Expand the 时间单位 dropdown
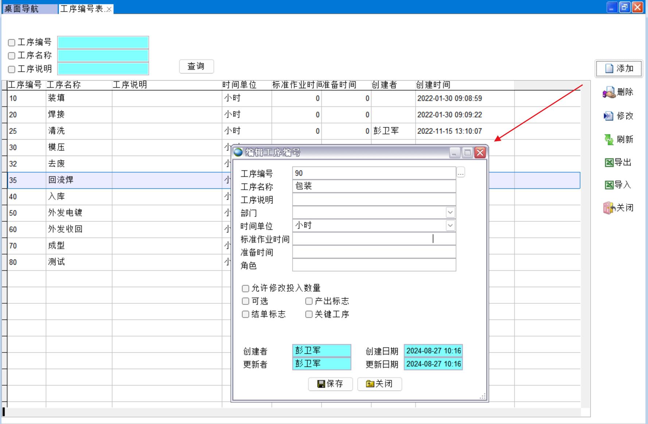Image resolution: width=648 pixels, height=424 pixels. (450, 225)
